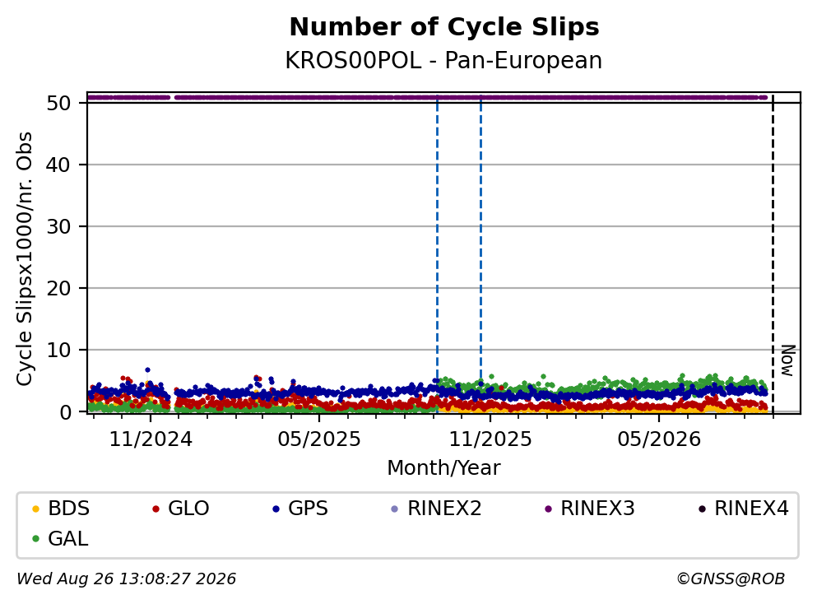
Task: Click the BDS yellow legend marker
Action: [x=35, y=509]
